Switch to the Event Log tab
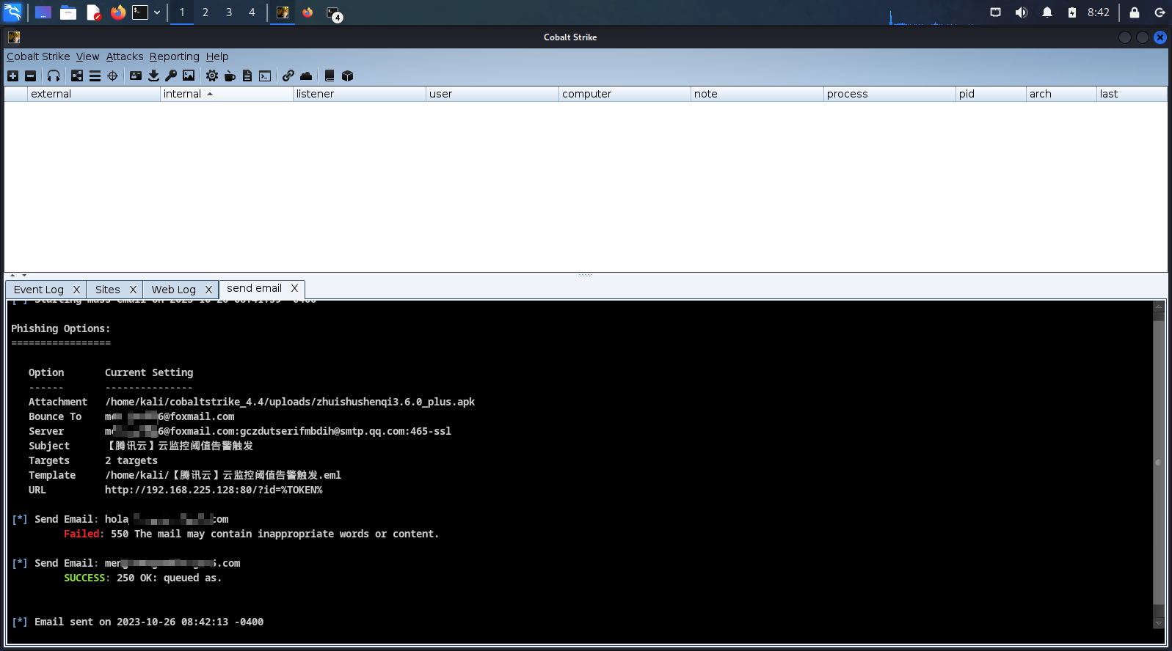1172x651 pixels. pos(39,290)
